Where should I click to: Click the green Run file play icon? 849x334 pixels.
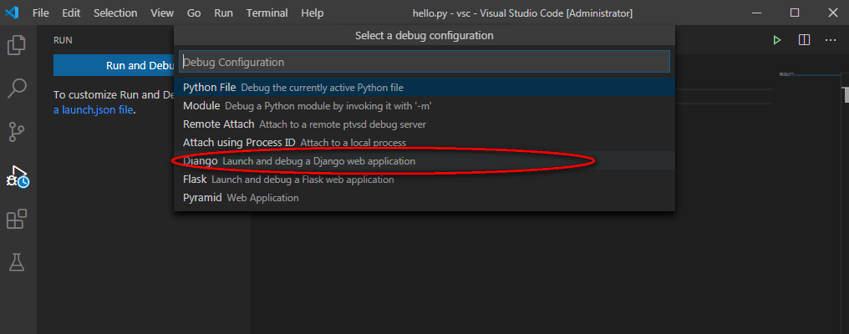coord(777,40)
